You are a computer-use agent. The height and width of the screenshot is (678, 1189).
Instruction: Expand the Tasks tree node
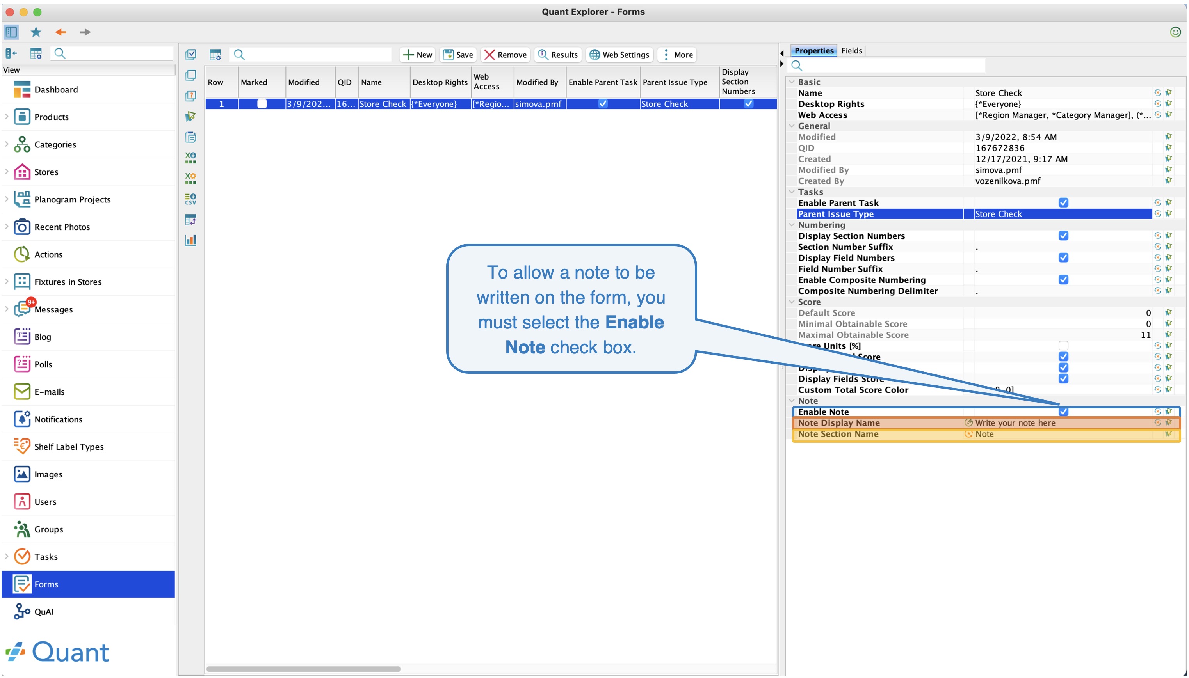(x=7, y=556)
